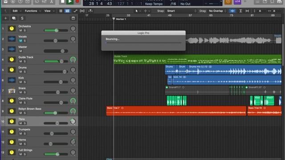Solo the Guide Track
This screenshot has width=285, height=160.
(x=25, y=61)
